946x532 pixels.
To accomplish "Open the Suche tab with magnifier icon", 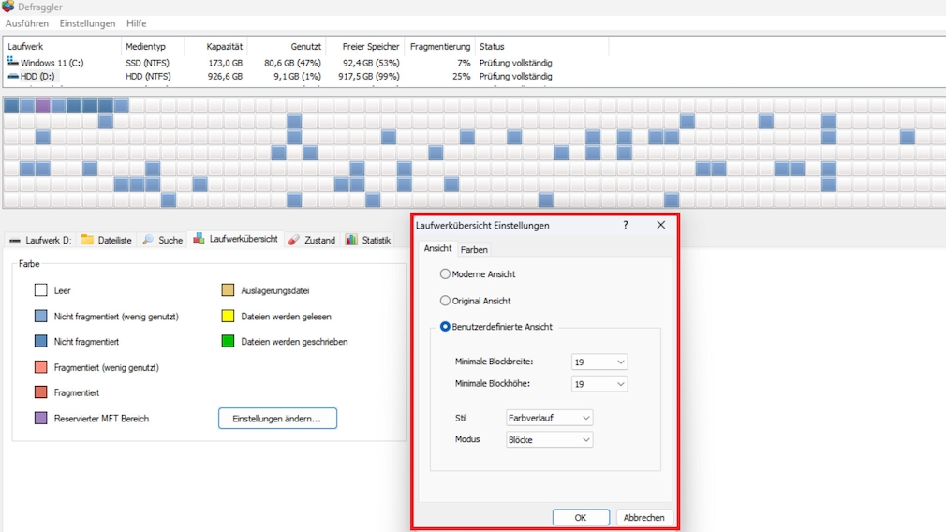I will tap(162, 241).
